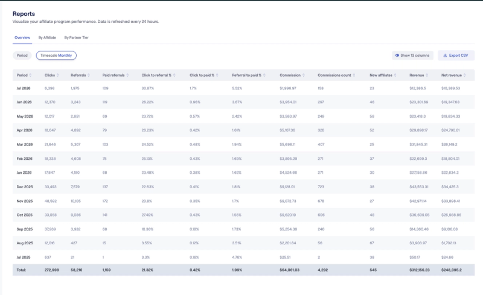Select the Apr 2026 row label

click(24, 130)
